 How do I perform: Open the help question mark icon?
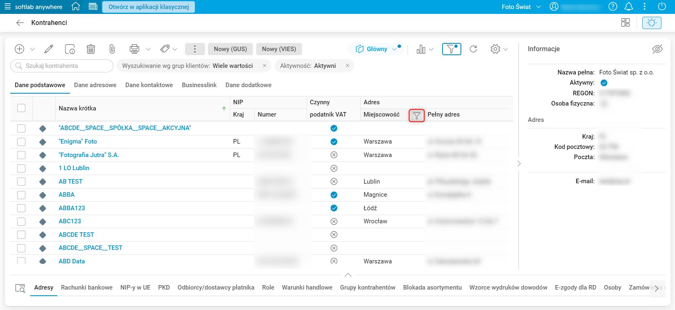613,7
